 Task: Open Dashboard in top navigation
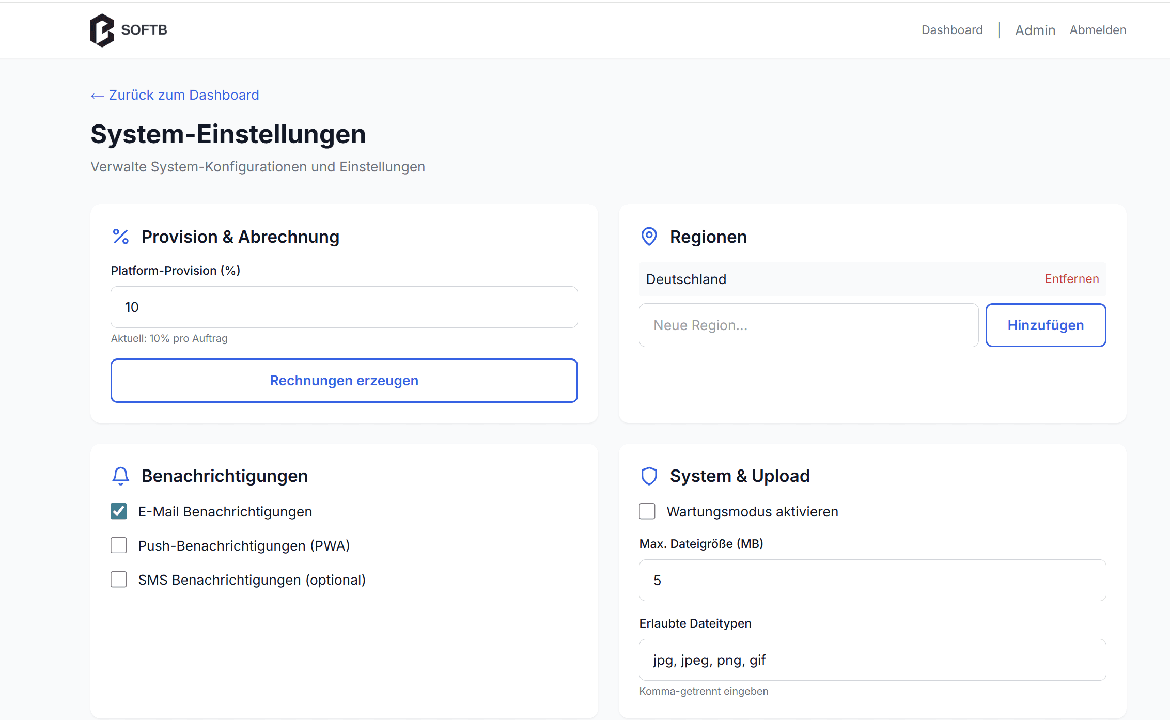tap(952, 30)
